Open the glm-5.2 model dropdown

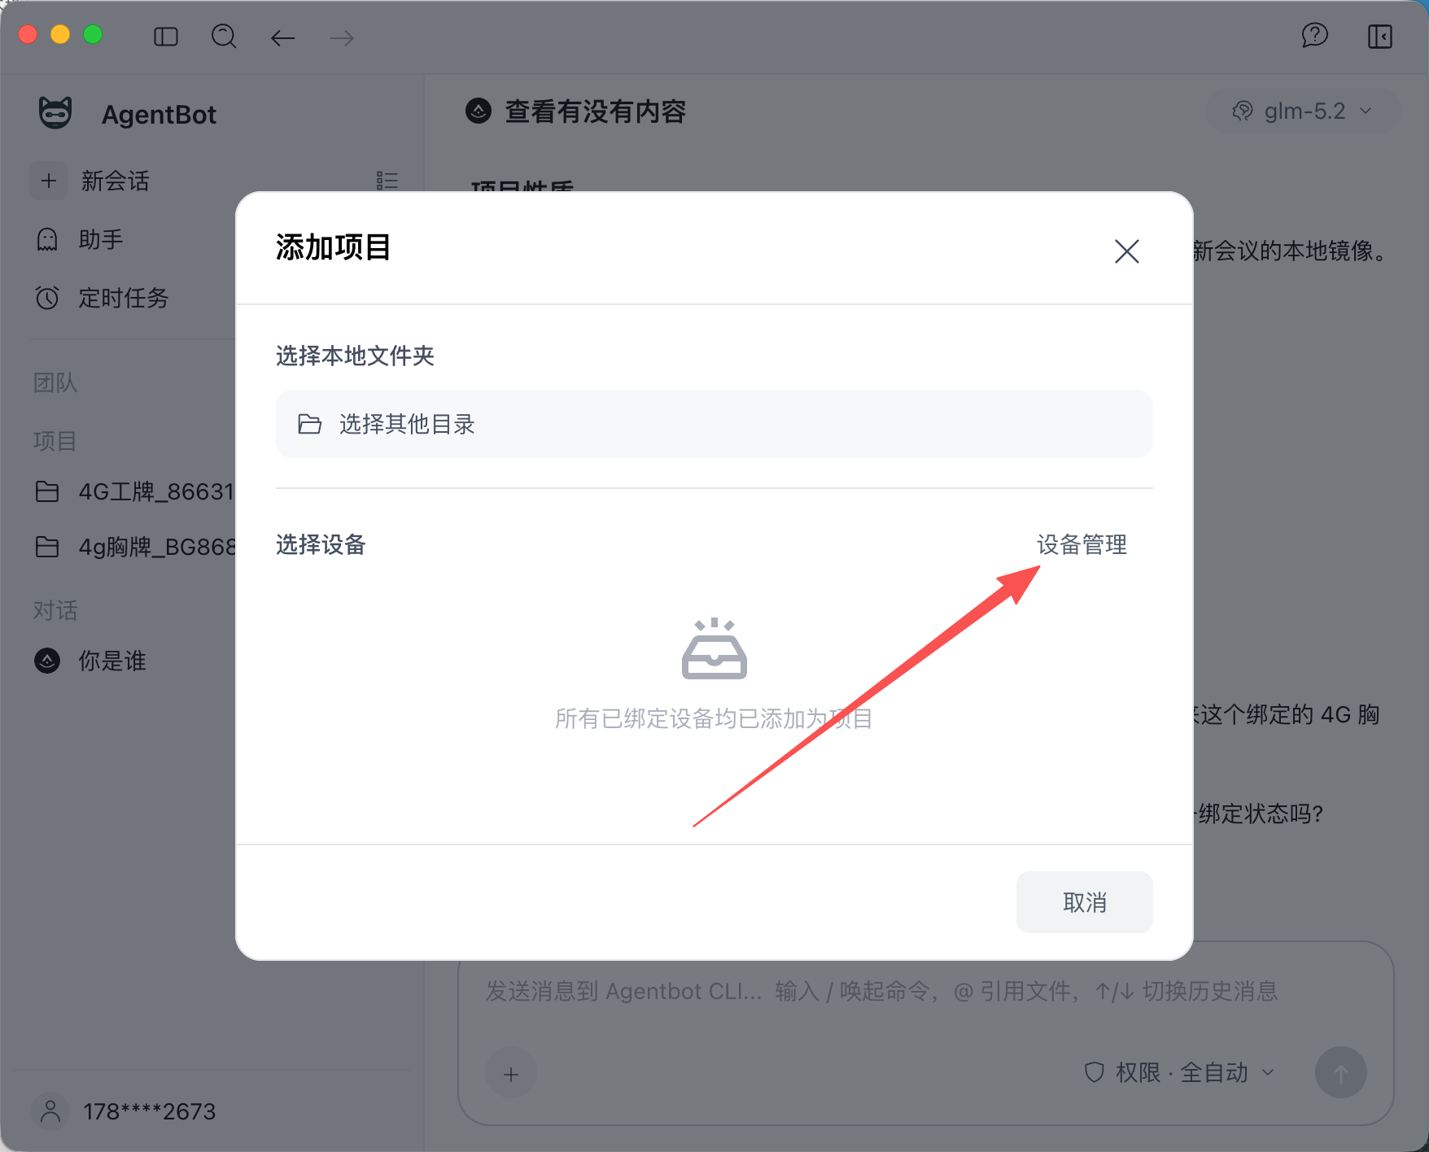[x=1302, y=111]
